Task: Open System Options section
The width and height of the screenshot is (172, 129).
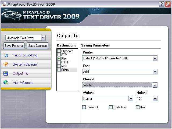Action: tap(25, 64)
